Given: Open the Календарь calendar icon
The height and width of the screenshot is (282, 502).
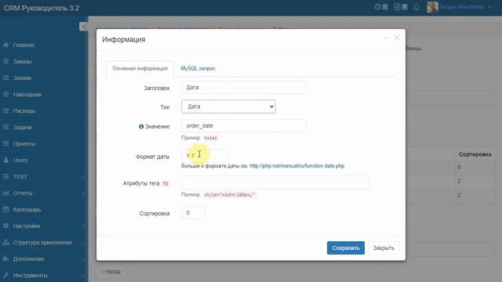Looking at the screenshot, I should (5, 209).
